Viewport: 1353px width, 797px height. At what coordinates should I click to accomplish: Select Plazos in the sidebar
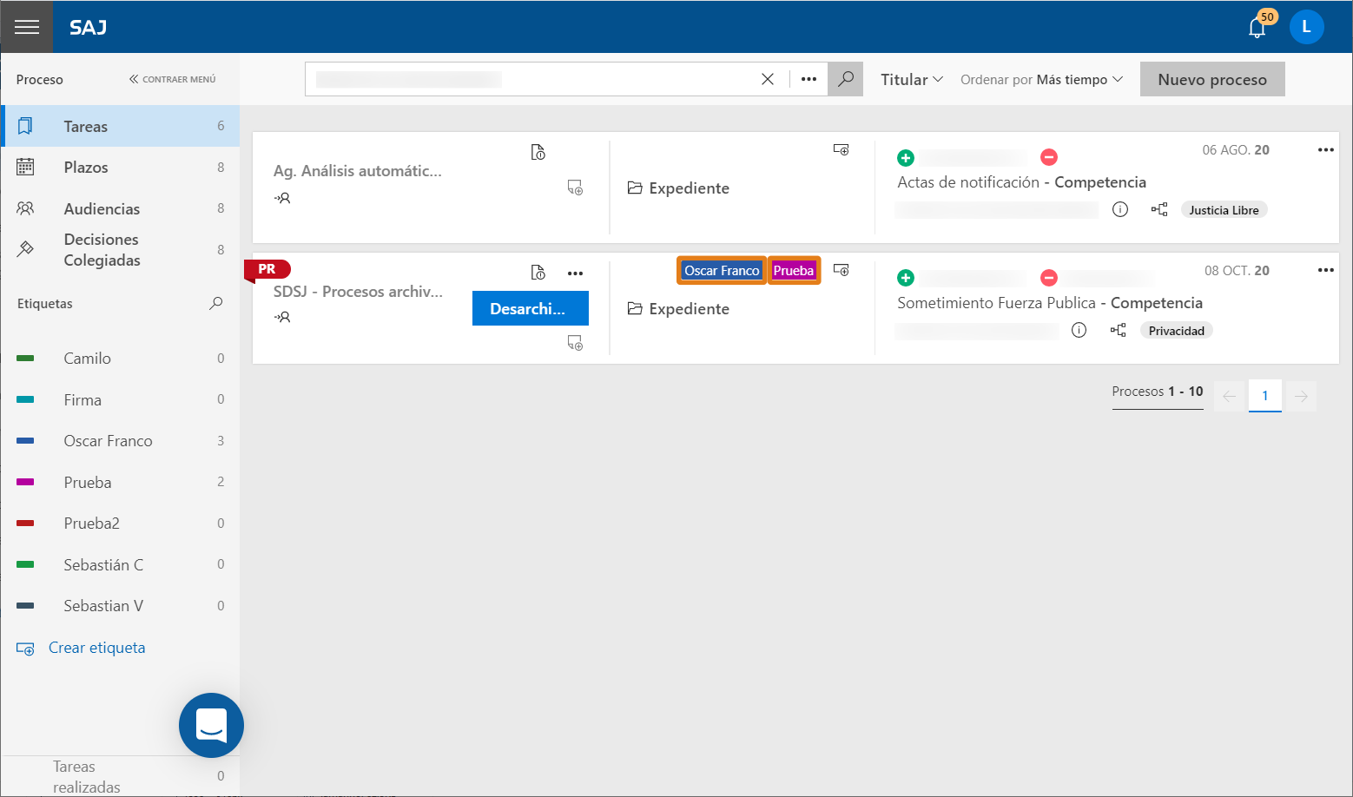pyautogui.click(x=120, y=167)
